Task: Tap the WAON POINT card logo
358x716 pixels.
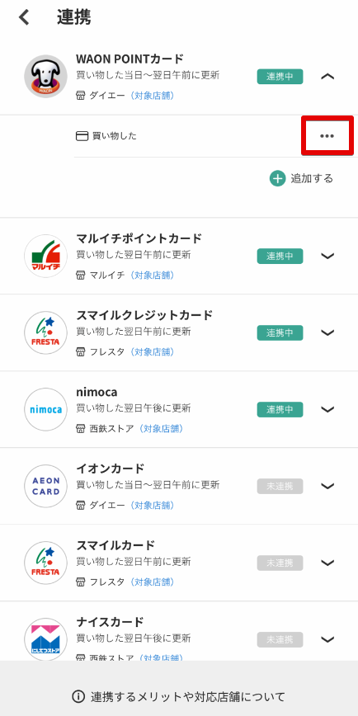Action: 45,76
